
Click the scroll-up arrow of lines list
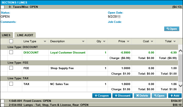pos(180,51)
